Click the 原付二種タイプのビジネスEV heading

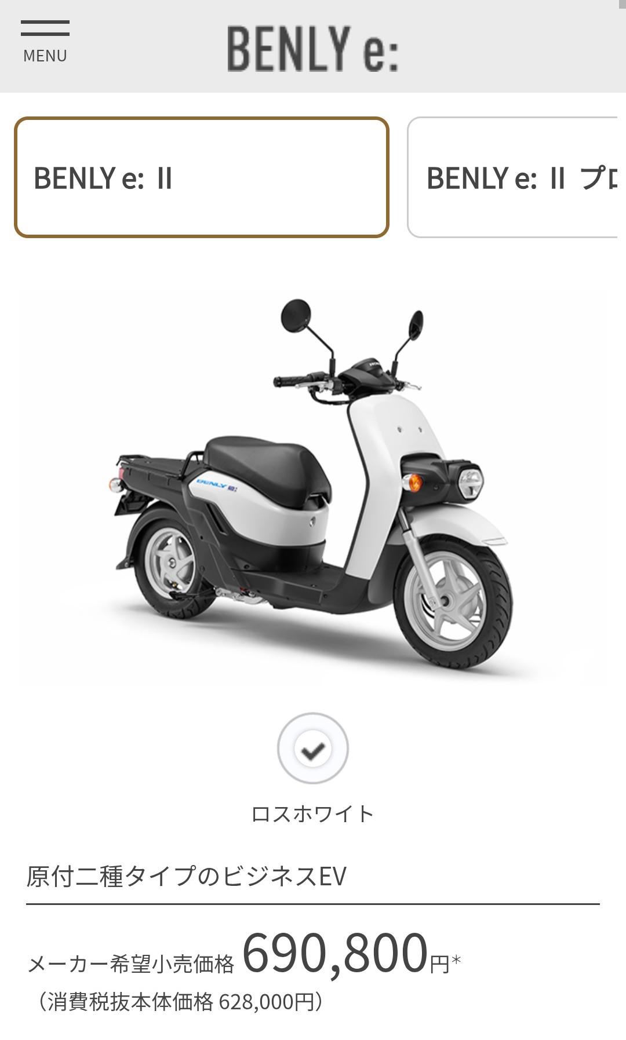click(x=186, y=876)
